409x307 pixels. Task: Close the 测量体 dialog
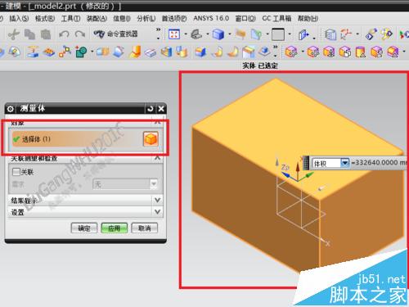(x=161, y=109)
